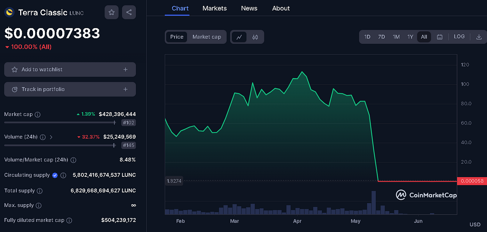Image resolution: width=487 pixels, height=232 pixels.
Task: Show Volume (24h) info icon
Action: click(43, 137)
